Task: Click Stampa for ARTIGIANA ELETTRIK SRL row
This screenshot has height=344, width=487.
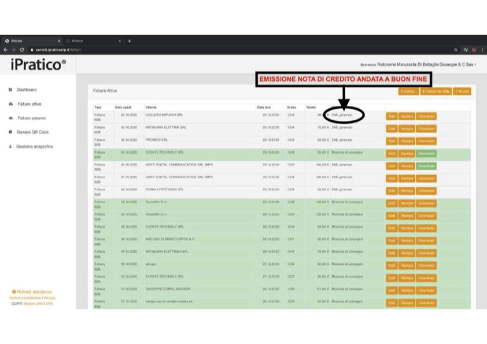Action: click(x=407, y=129)
